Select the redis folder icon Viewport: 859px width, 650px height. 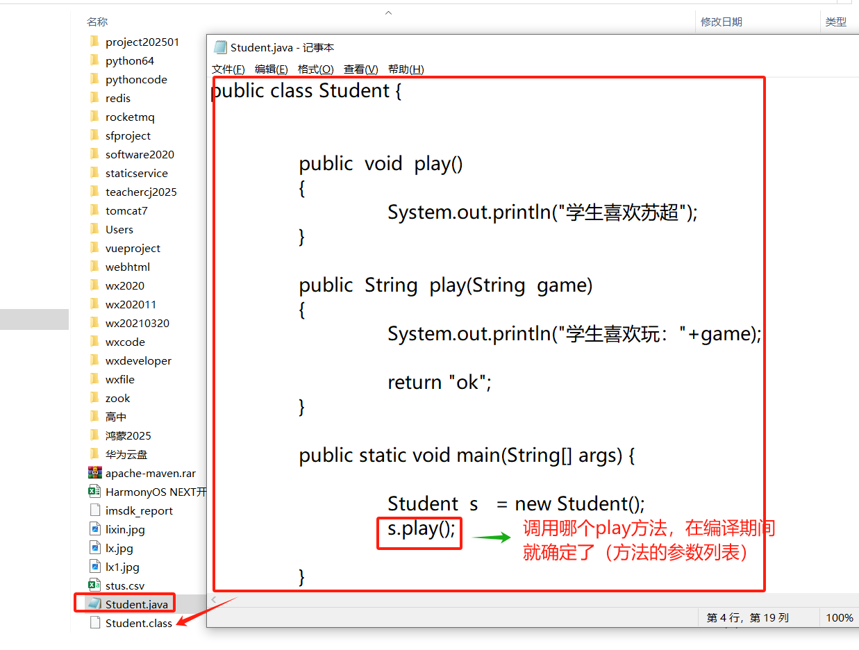point(94,98)
